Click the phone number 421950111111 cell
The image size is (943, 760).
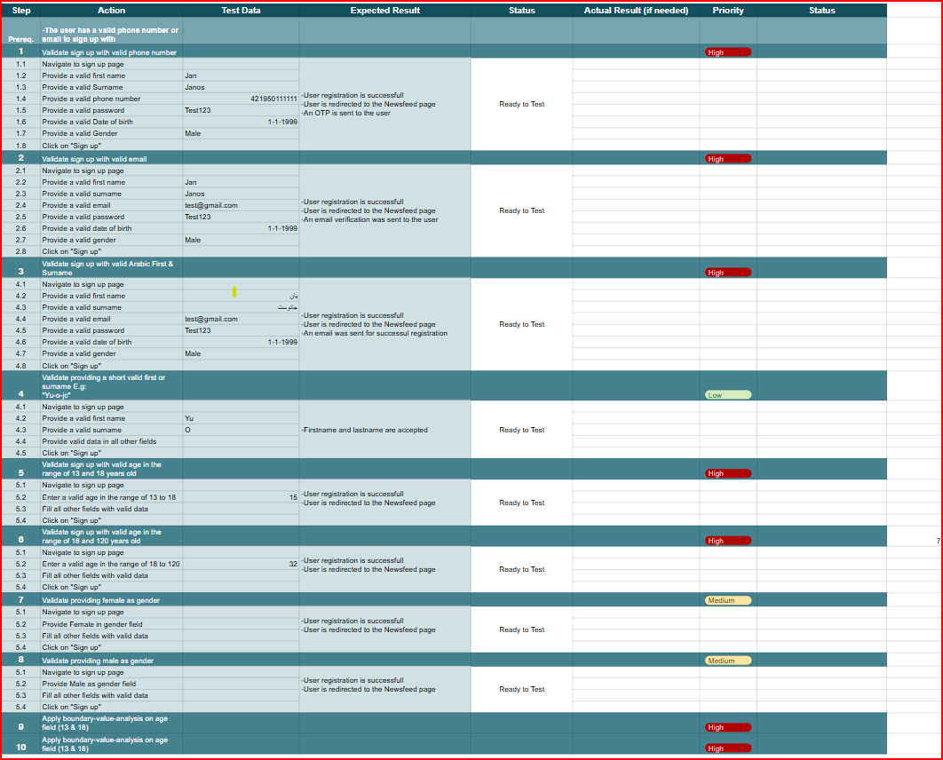[241, 99]
